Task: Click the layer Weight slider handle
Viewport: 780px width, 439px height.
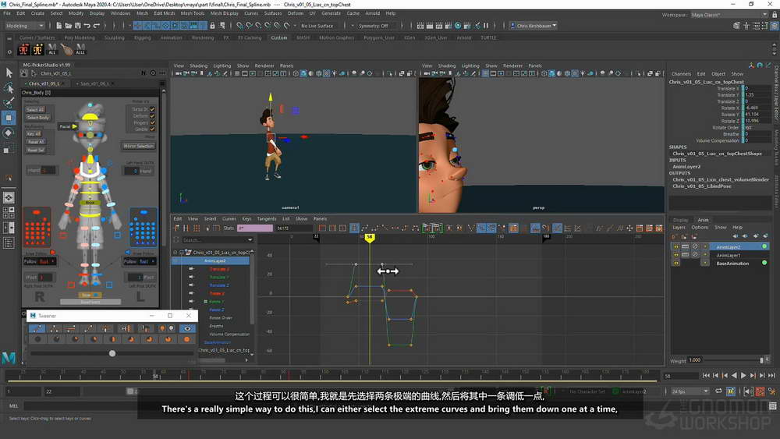Action: click(761, 360)
